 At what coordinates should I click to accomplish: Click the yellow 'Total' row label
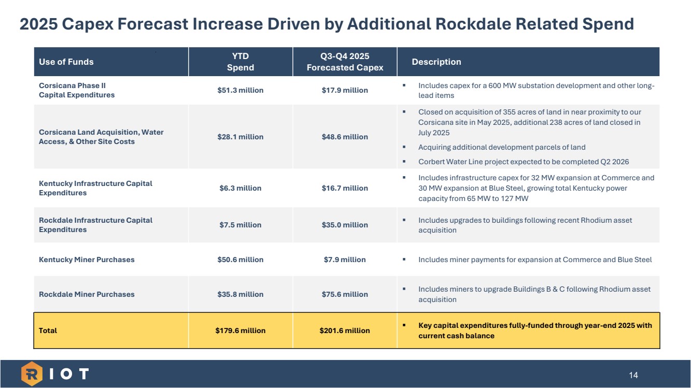click(48, 330)
